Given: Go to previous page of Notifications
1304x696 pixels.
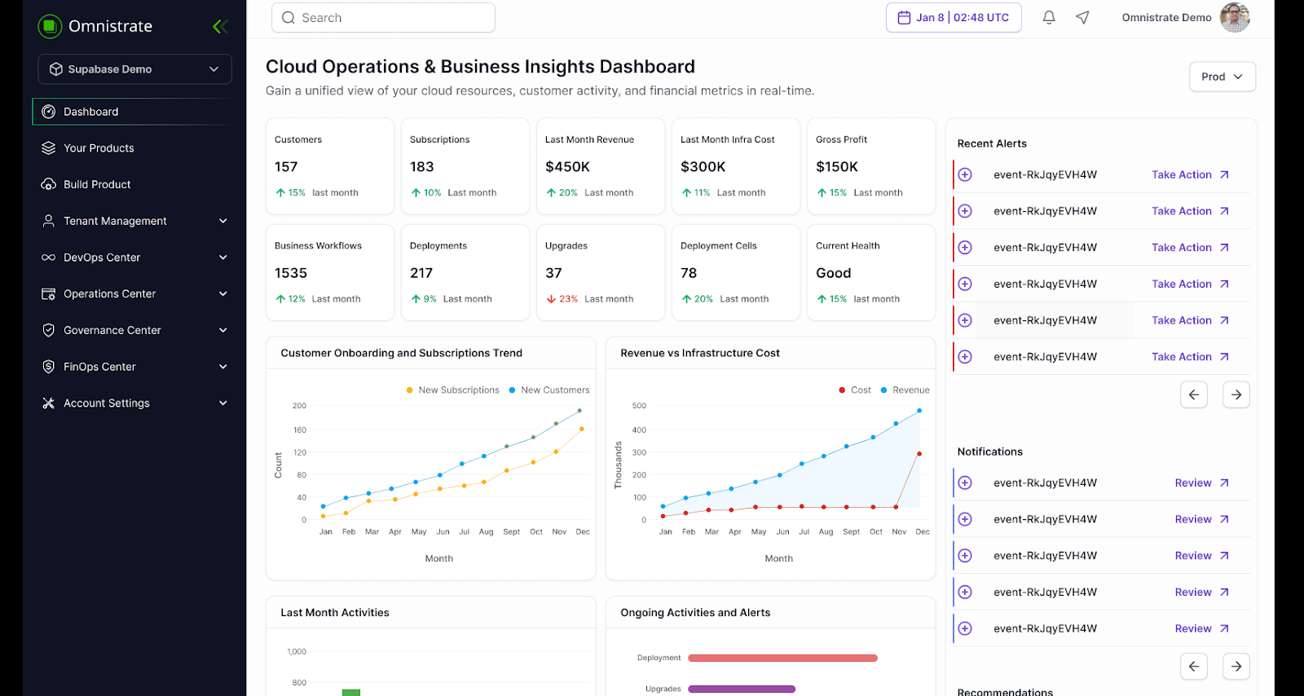Looking at the screenshot, I should 1193,666.
